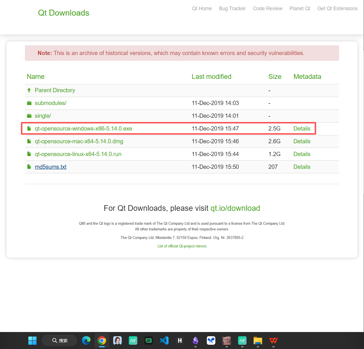The height and width of the screenshot is (349, 364).
Task: Open the green-on-black terminal-style taskbar app
Action: [x=149, y=340]
